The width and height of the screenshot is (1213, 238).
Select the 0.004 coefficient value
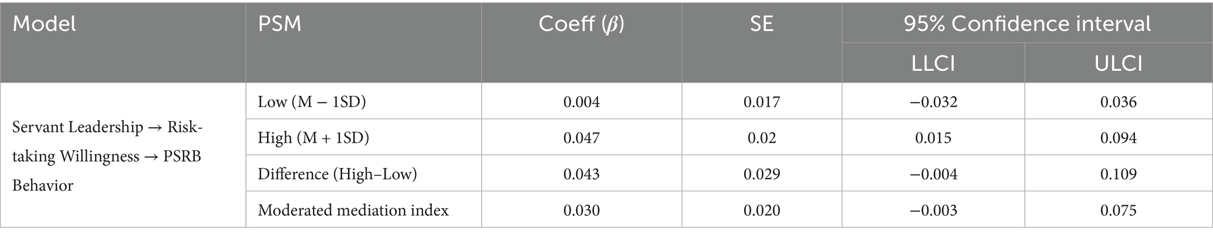click(582, 102)
